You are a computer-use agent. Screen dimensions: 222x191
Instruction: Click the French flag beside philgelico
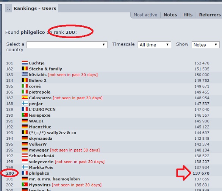25,173
